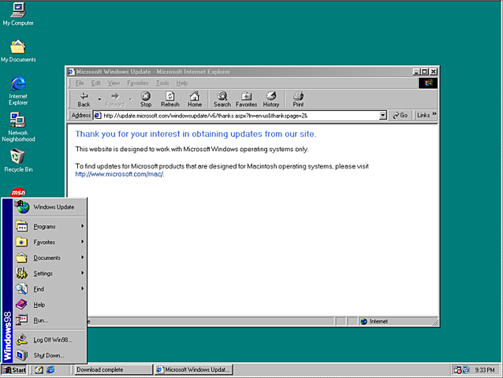Choose Log Off Win98... in Start menu
Image resolution: width=503 pixels, height=378 pixels.
tap(50, 340)
